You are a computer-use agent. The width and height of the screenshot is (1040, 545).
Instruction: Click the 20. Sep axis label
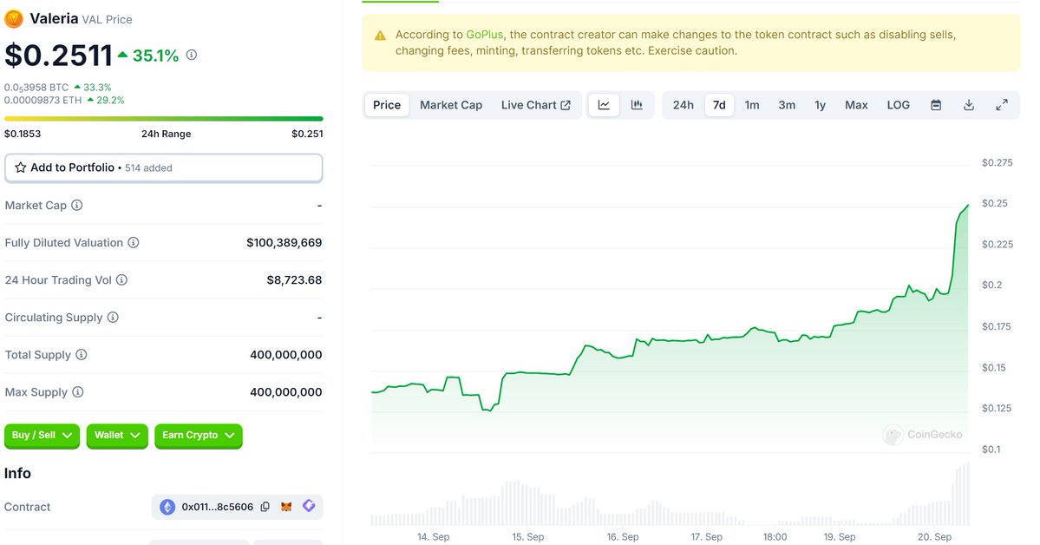[x=934, y=536]
